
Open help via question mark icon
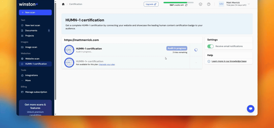209,4
